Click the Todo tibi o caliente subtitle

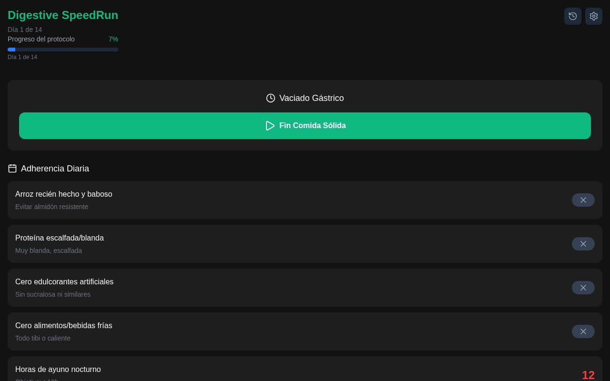pyautogui.click(x=43, y=338)
